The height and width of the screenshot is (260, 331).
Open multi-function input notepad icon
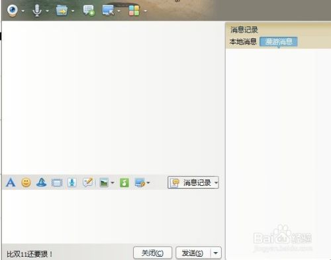click(x=88, y=183)
